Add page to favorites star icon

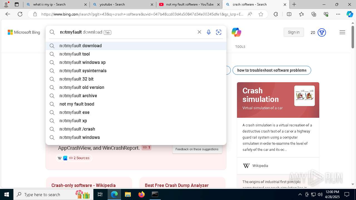tap(261, 14)
